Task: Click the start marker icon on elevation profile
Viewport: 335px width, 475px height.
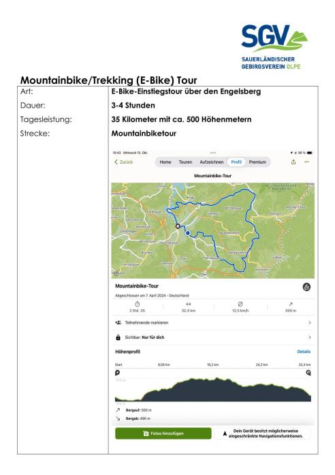Action: point(117,373)
